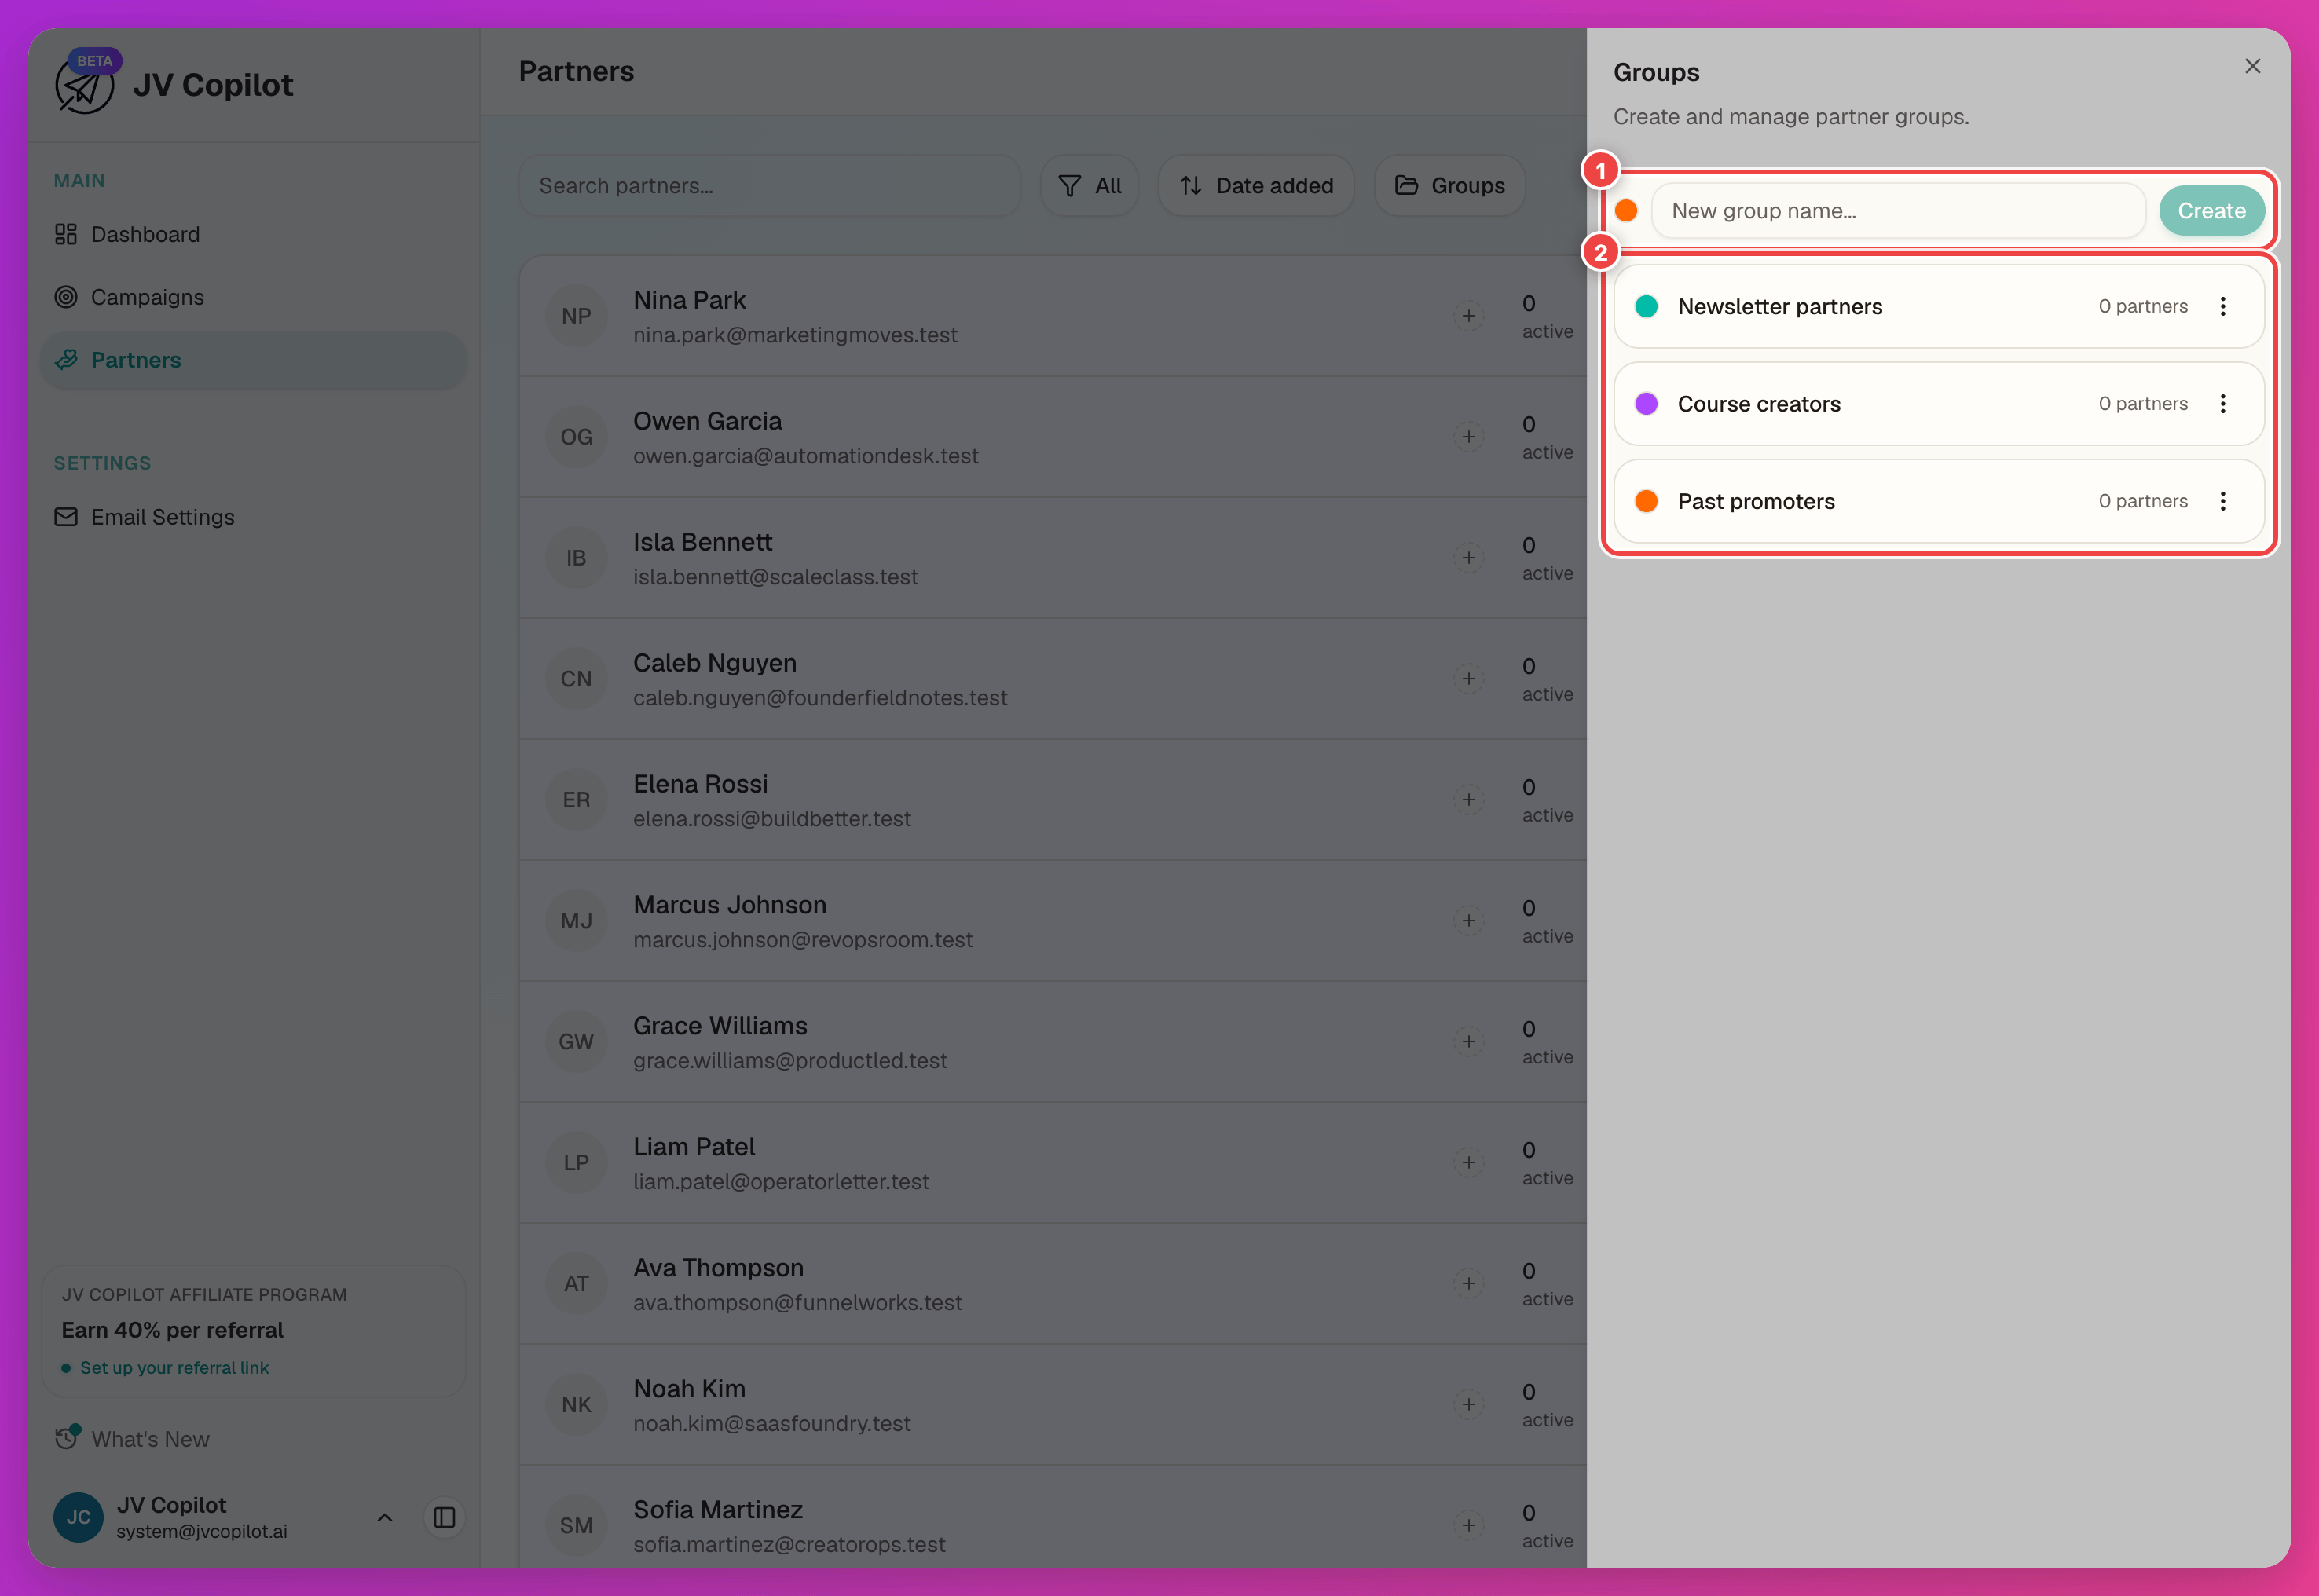2319x1596 pixels.
Task: Open Email Settings
Action: coord(252,517)
